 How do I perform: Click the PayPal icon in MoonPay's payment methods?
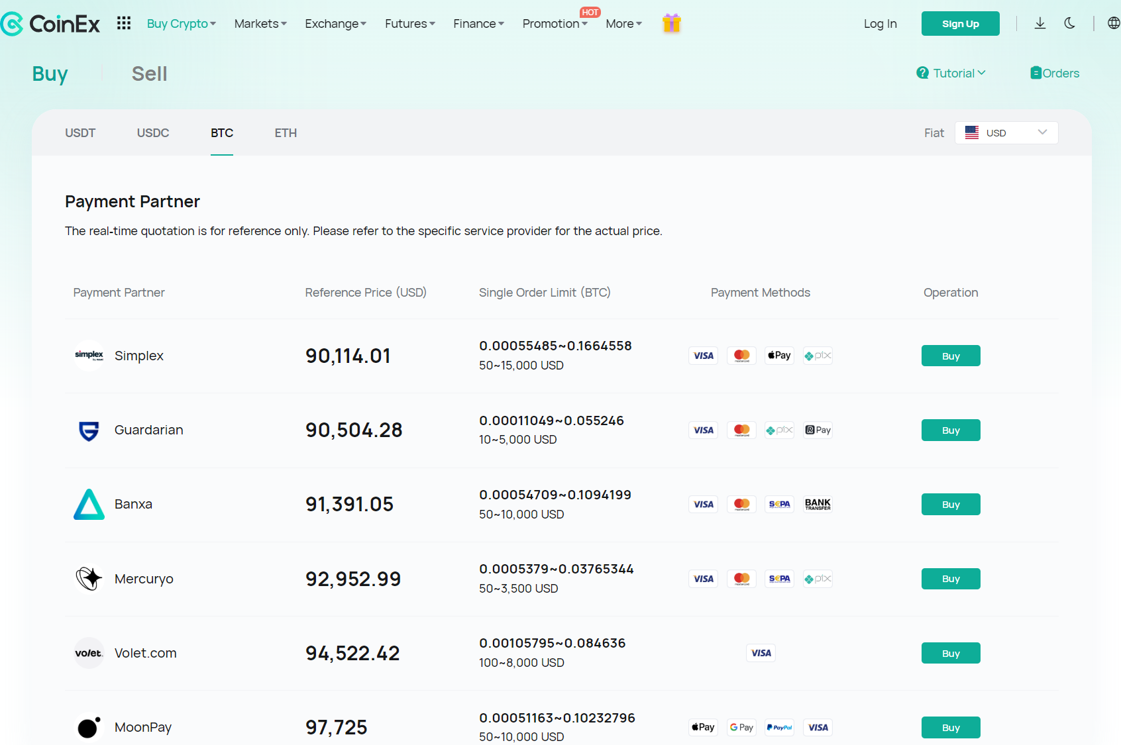[779, 727]
